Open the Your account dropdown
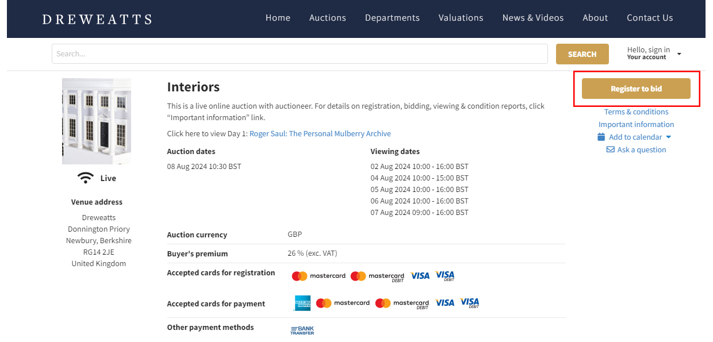Viewport: 713px width, 342px height. tap(654, 53)
